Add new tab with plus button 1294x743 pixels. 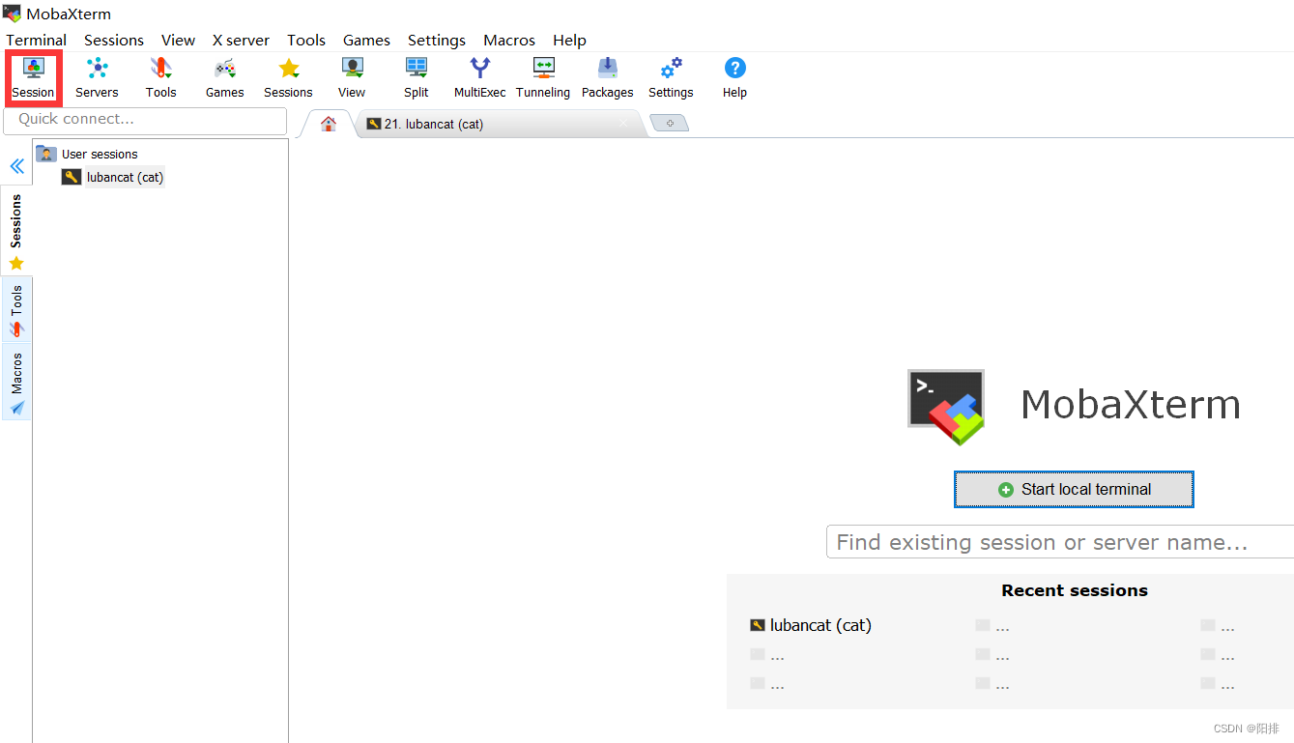(669, 124)
